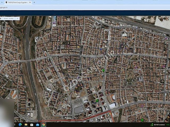Open the Calendar icon in taskbar
This screenshot has width=170, height=127.
[32, 125]
